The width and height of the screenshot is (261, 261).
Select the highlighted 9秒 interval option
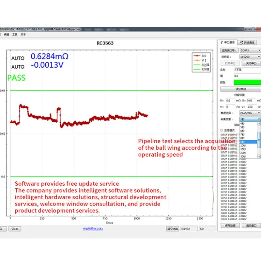coord(248,142)
